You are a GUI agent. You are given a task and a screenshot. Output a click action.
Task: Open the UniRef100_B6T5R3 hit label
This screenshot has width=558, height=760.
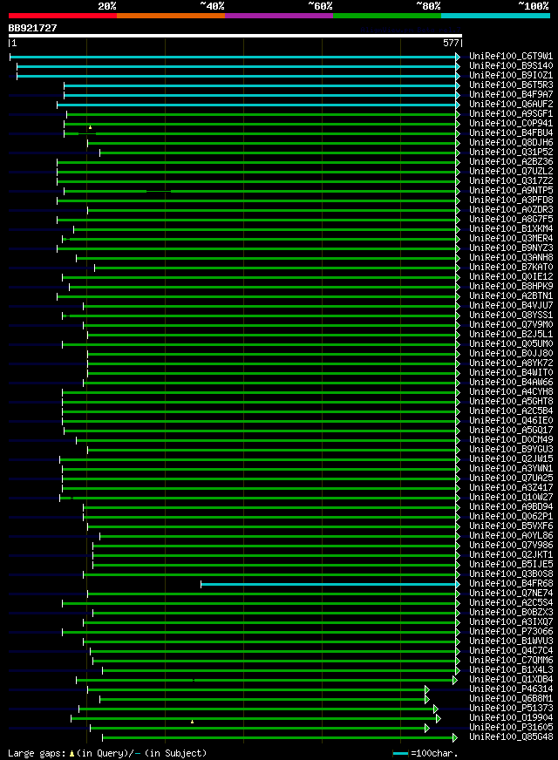click(511, 85)
